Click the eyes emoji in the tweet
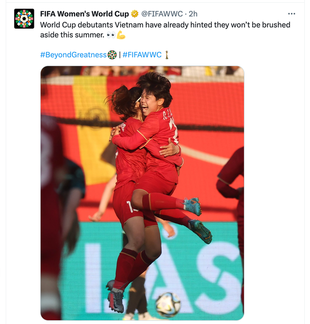 point(111,35)
